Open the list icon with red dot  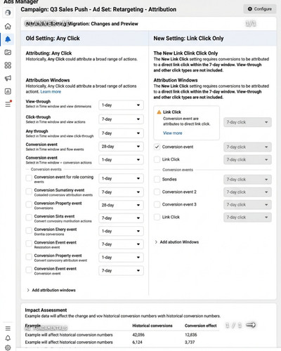(x=8, y=104)
